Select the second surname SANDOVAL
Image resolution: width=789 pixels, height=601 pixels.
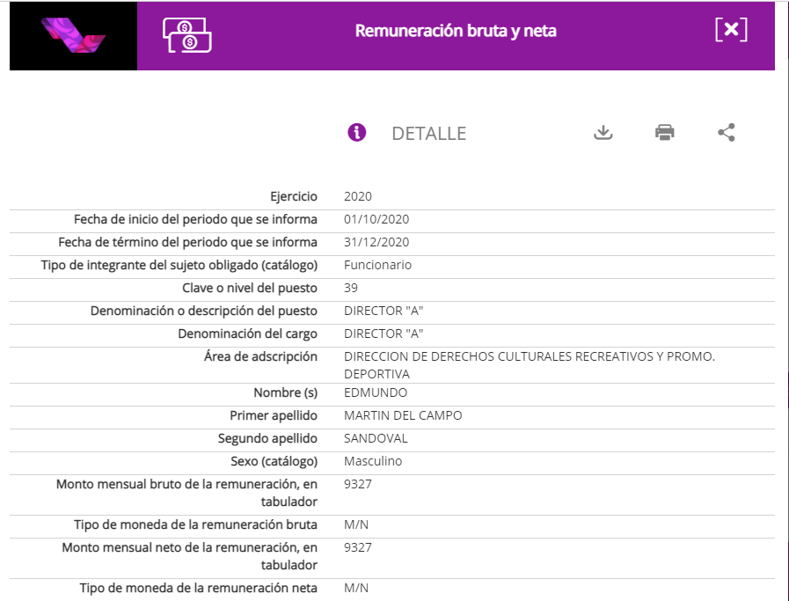376,438
